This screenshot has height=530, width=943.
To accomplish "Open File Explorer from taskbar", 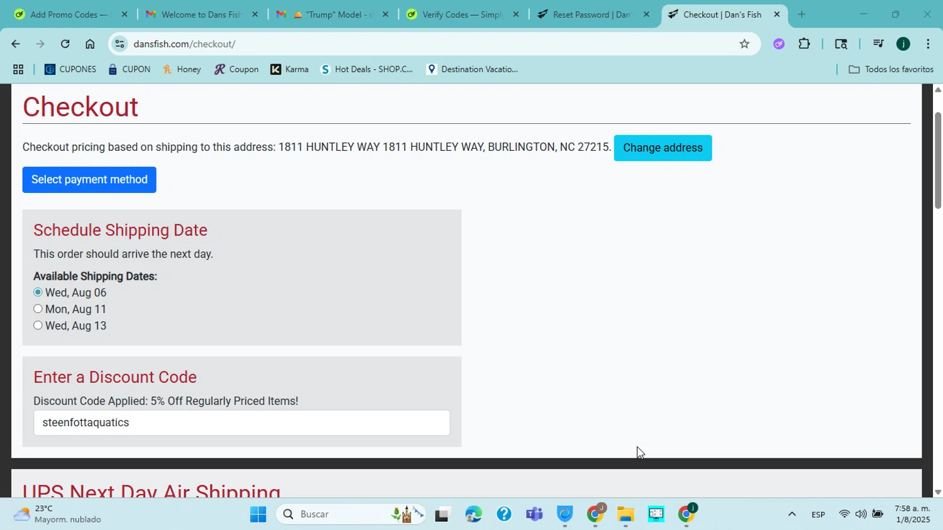I will 626,514.
